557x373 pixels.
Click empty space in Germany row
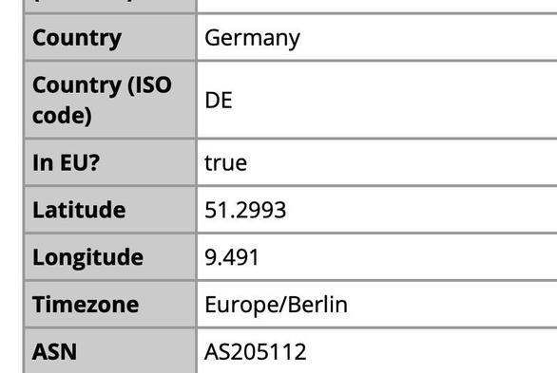pyautogui.click(x=426, y=38)
